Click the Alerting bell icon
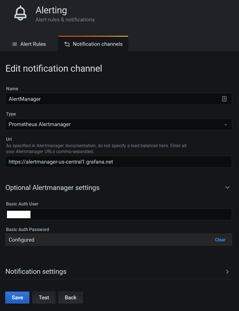 [20, 13]
